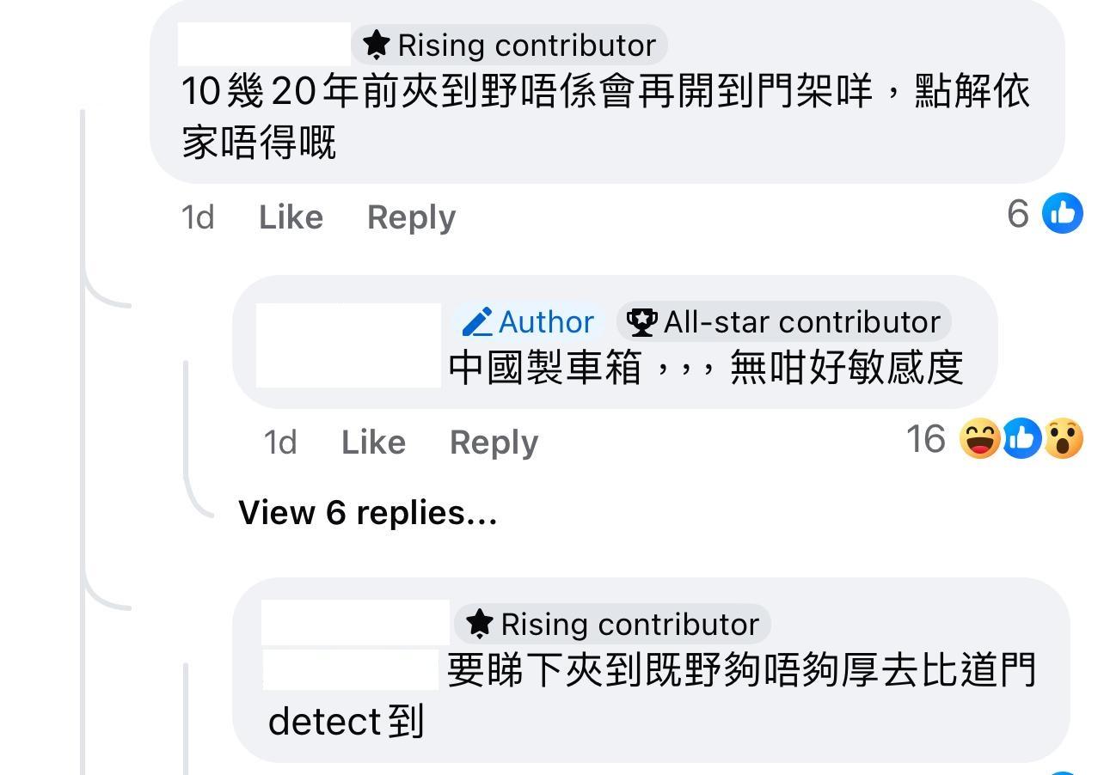The width and height of the screenshot is (1104, 775).
Task: Click the blue thumbs-up icon beside count 6
Action: (1062, 213)
